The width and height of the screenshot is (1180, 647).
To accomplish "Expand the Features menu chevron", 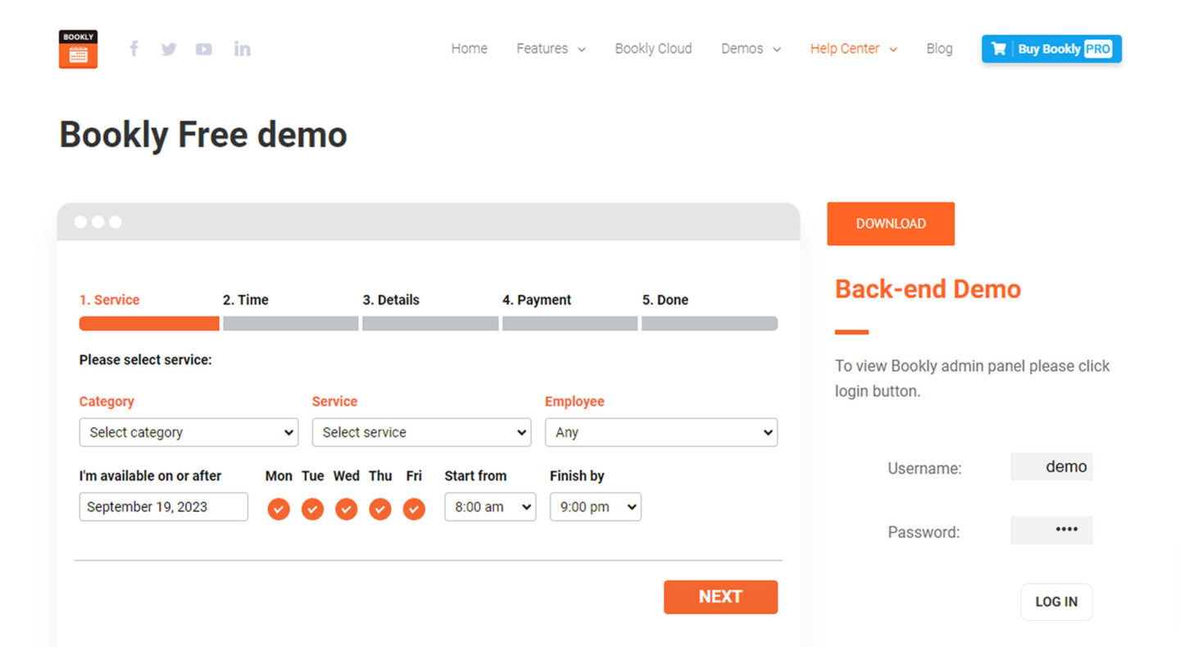I will [582, 49].
